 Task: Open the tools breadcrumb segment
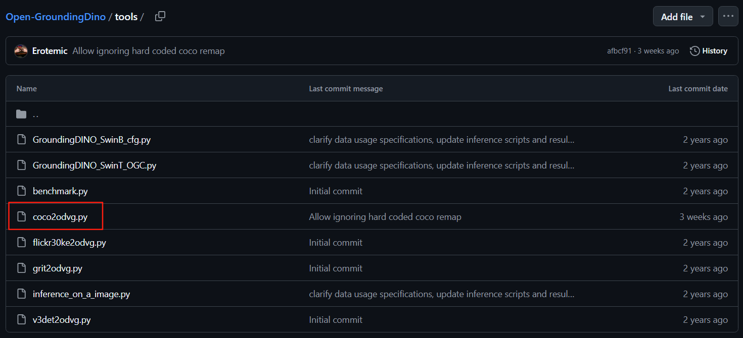tap(126, 17)
